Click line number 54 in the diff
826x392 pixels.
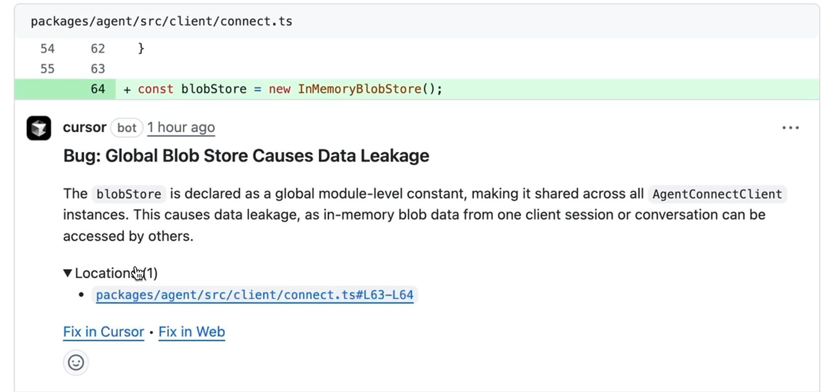point(48,49)
